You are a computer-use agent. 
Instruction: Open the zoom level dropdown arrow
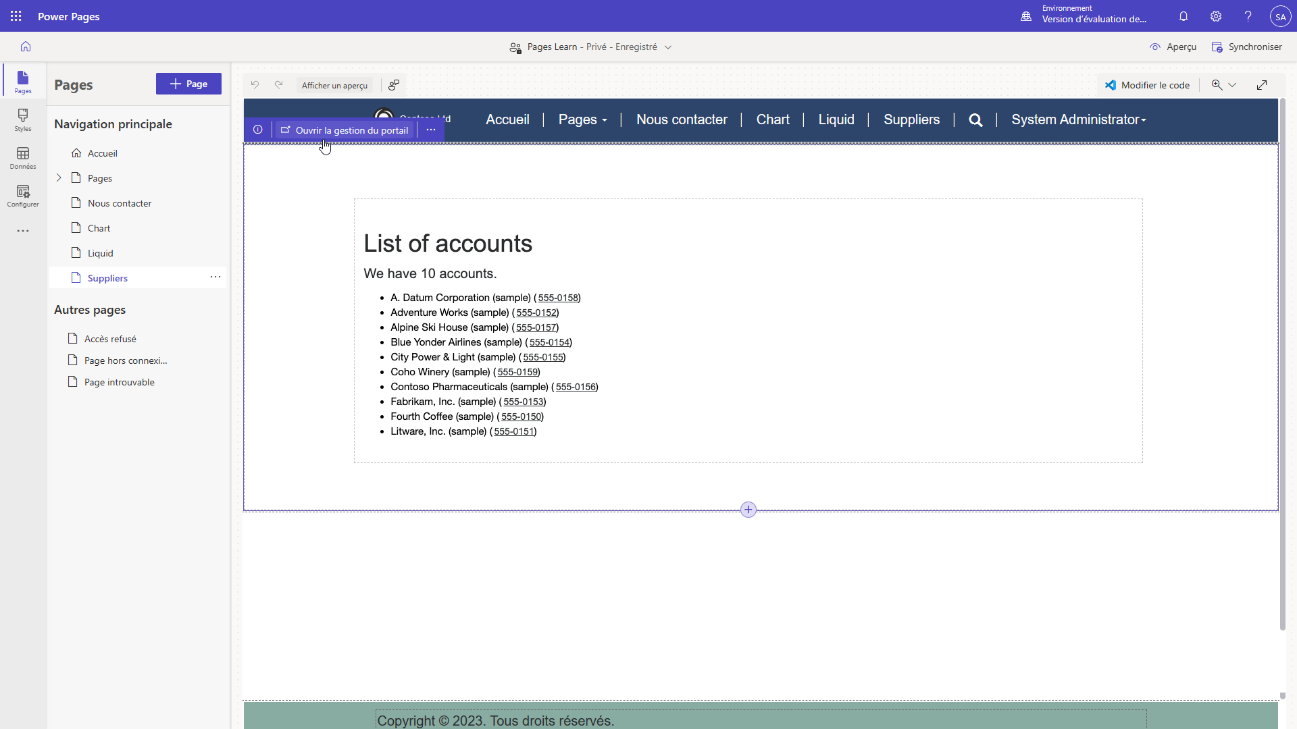tap(1232, 85)
